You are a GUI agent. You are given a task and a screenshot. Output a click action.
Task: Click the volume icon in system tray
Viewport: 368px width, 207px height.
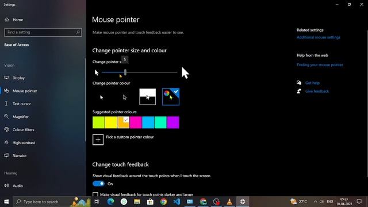322,202
